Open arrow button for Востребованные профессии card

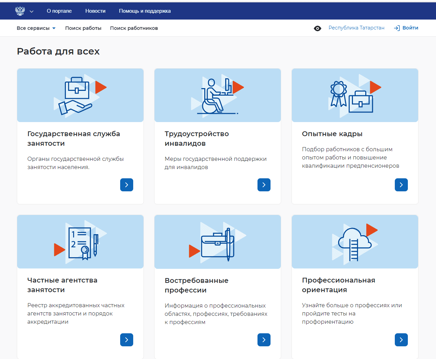(264, 340)
